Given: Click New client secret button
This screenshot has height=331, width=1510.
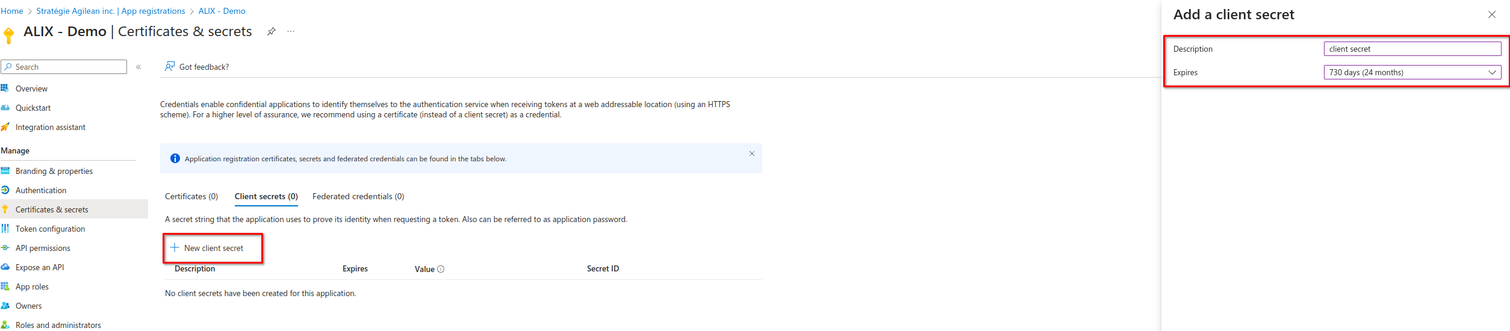Looking at the screenshot, I should [213, 248].
